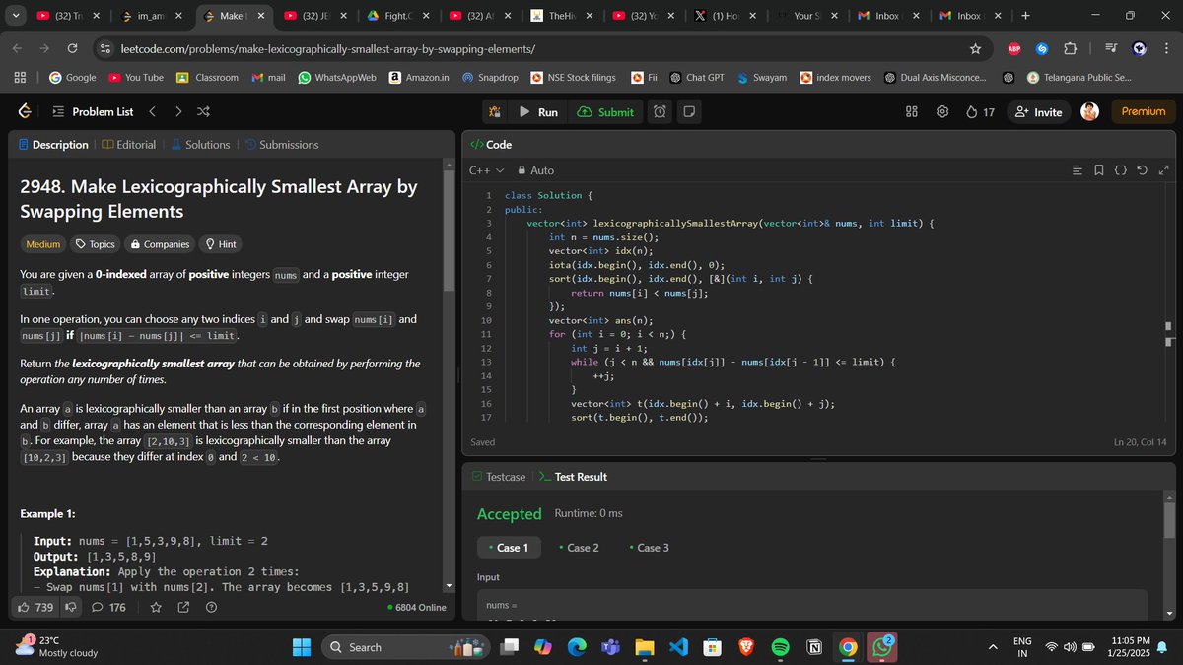The height and width of the screenshot is (665, 1183).
Task: Expand the Companies tag
Action: point(160,244)
